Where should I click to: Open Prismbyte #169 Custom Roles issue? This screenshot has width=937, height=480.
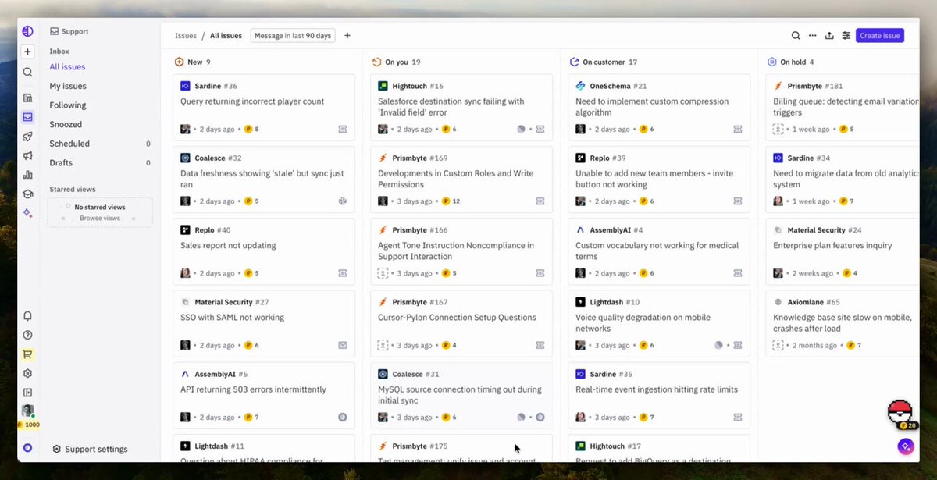tap(461, 179)
